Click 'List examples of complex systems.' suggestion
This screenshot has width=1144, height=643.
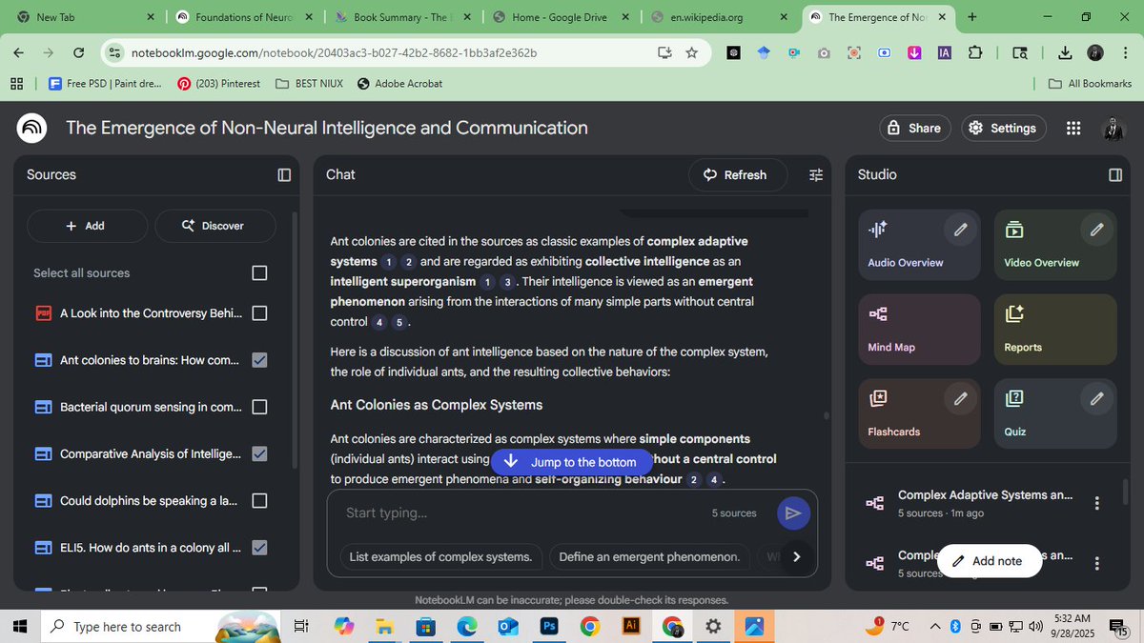[440, 557]
